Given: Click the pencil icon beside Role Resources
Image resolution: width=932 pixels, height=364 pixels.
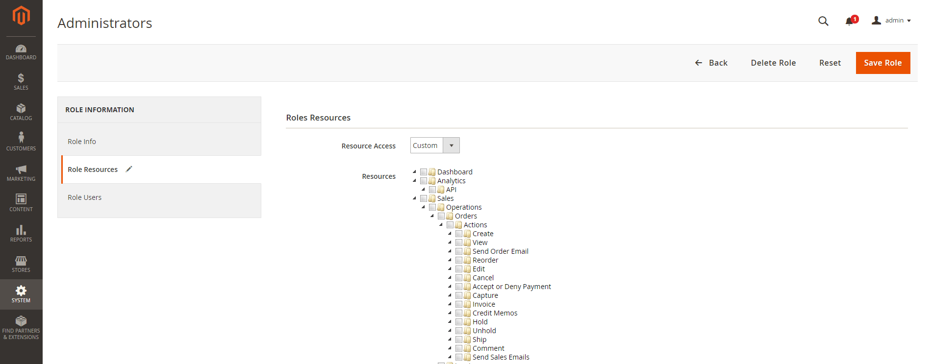Looking at the screenshot, I should tap(129, 169).
